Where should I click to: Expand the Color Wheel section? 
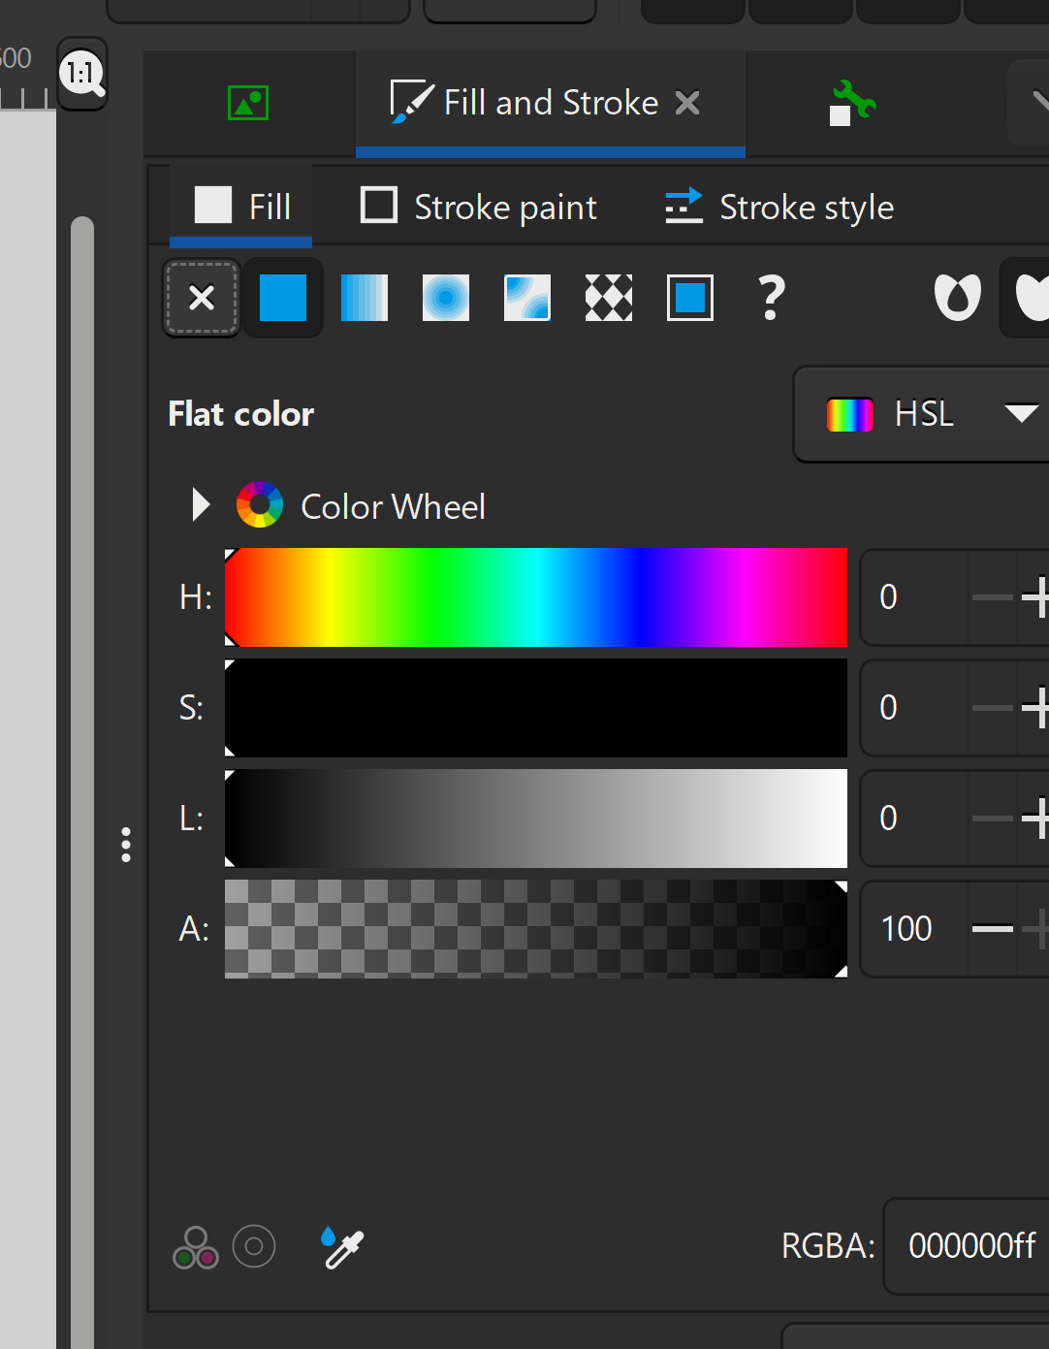200,504
